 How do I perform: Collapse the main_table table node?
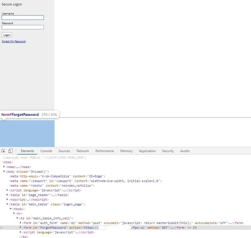point(8,204)
